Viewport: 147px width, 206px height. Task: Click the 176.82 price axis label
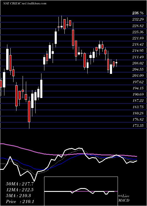[138, 119]
